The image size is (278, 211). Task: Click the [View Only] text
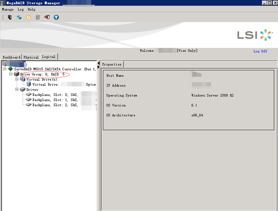[x=187, y=51]
